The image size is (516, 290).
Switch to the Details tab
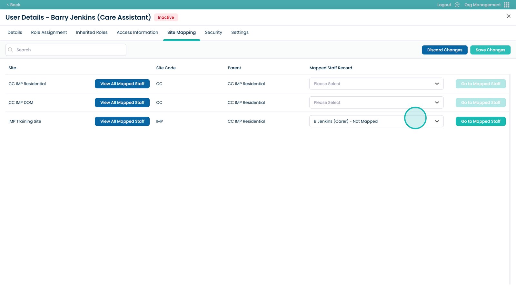pos(15,33)
